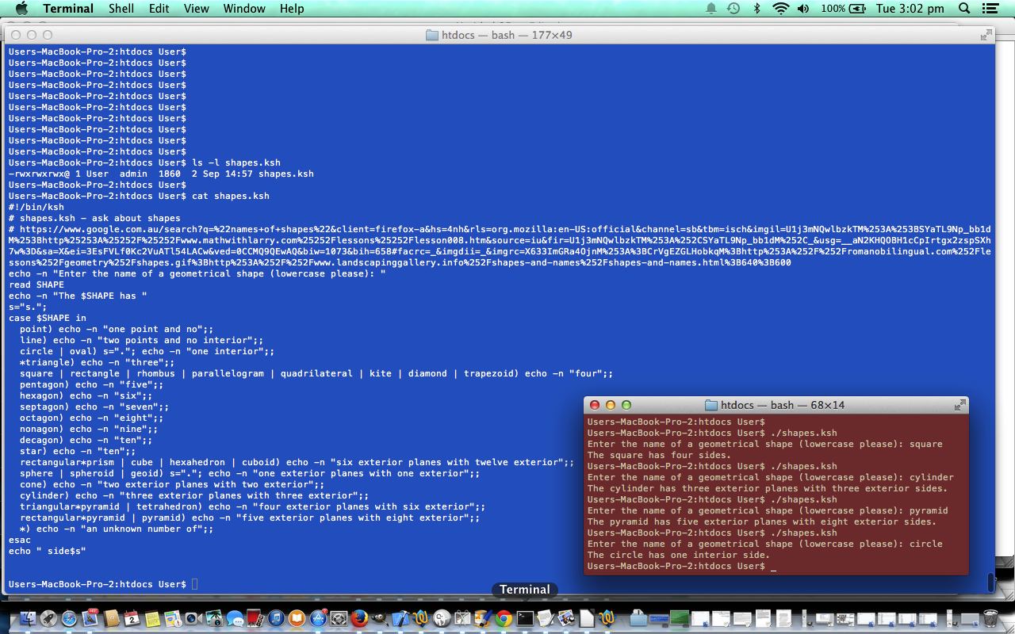
Task: Open the Bluetooth status menu
Action: 756,9
